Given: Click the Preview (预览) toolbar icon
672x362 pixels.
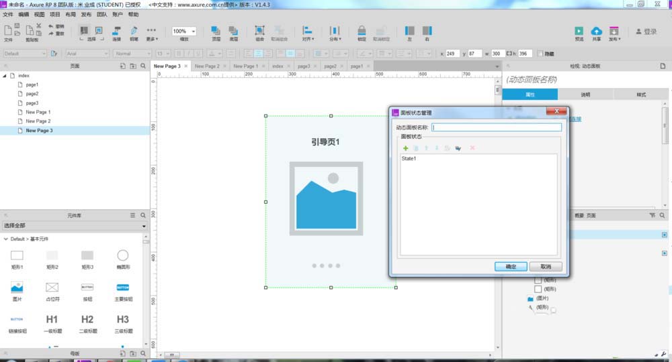Looking at the screenshot, I should [x=579, y=32].
